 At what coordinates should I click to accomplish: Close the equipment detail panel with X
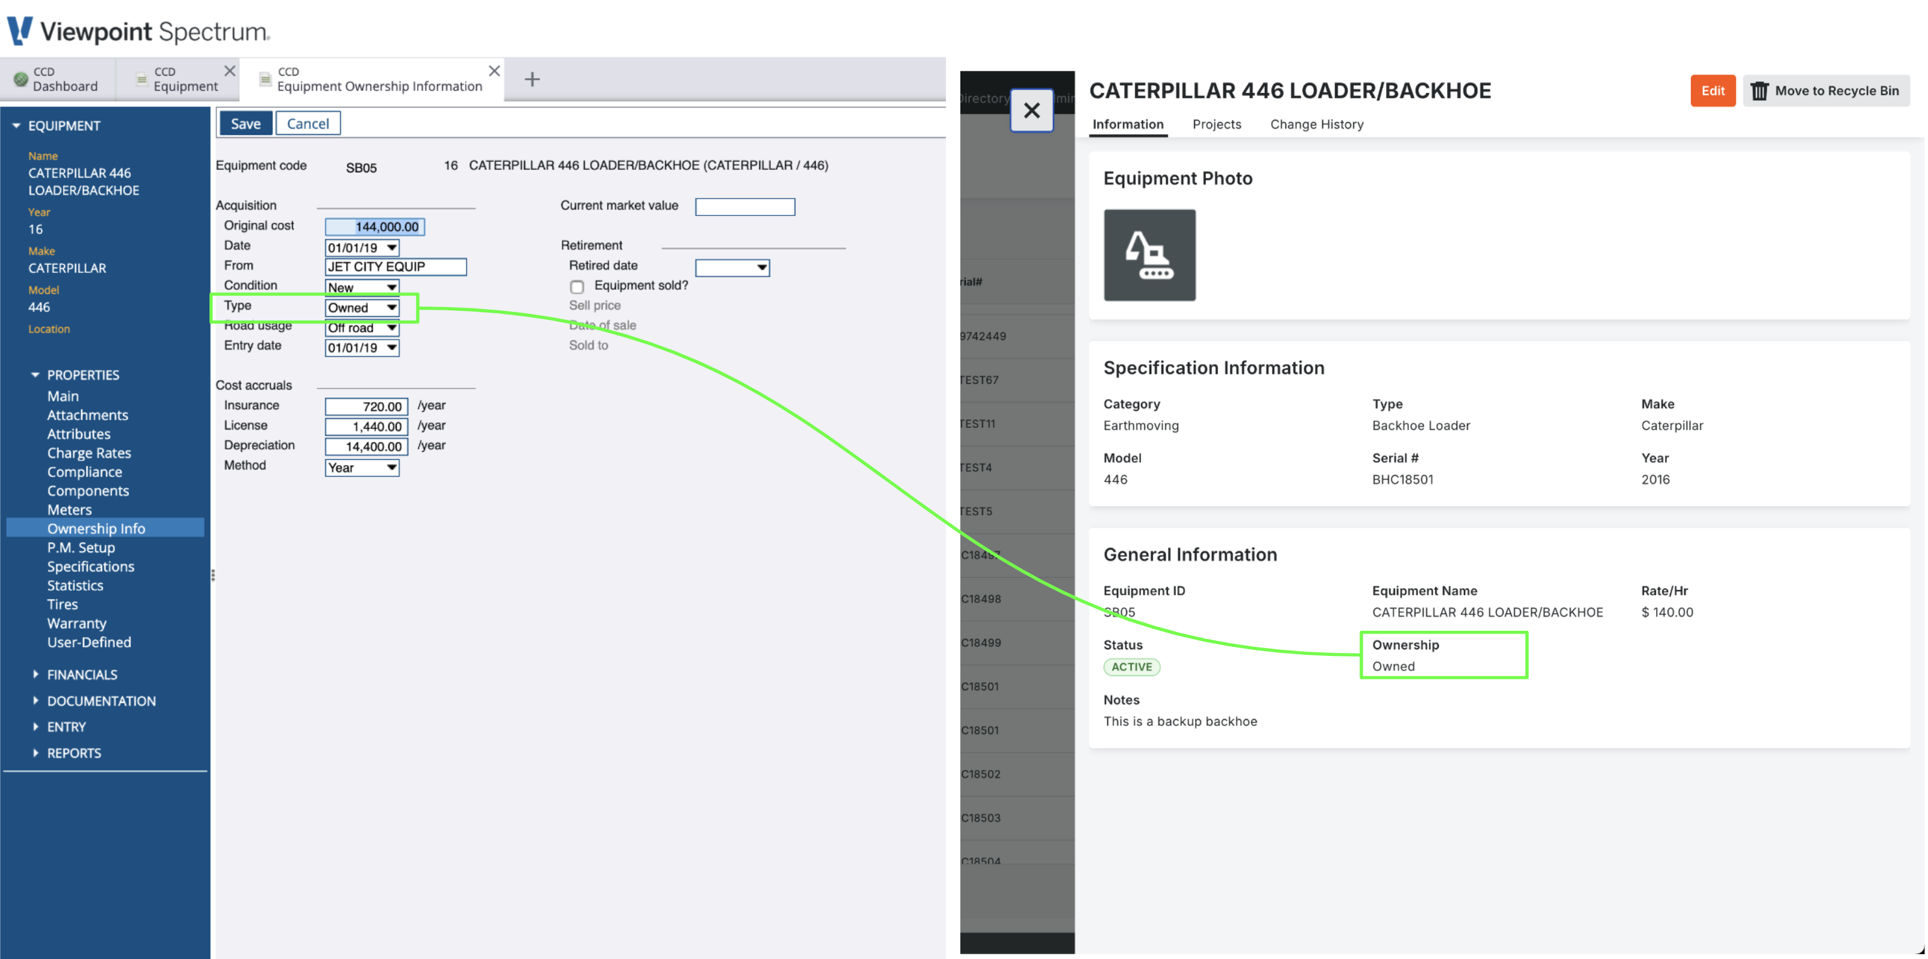[x=1031, y=110]
